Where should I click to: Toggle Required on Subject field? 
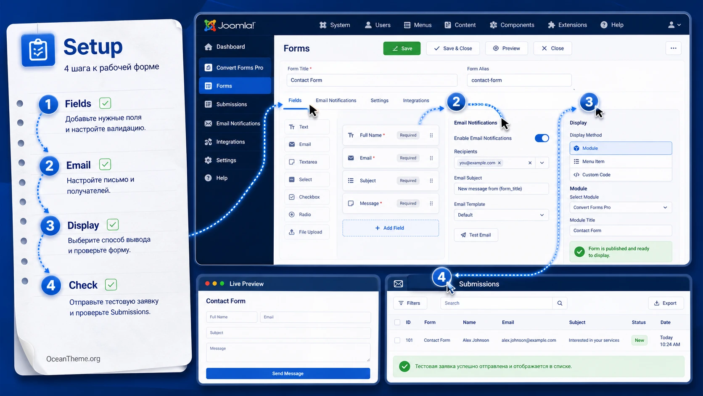point(408,181)
